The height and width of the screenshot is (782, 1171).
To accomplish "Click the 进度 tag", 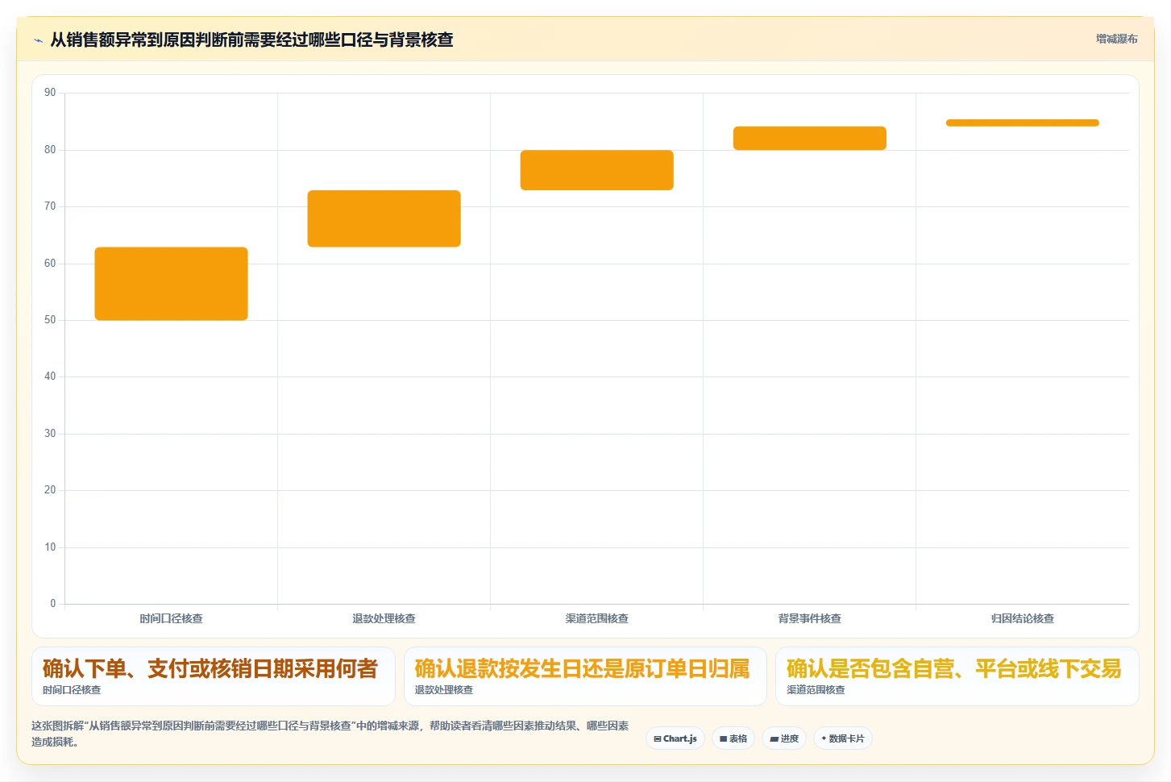I will [784, 738].
